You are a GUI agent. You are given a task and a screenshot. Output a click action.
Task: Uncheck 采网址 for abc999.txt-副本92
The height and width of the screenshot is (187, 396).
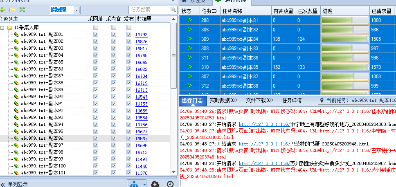point(96,110)
